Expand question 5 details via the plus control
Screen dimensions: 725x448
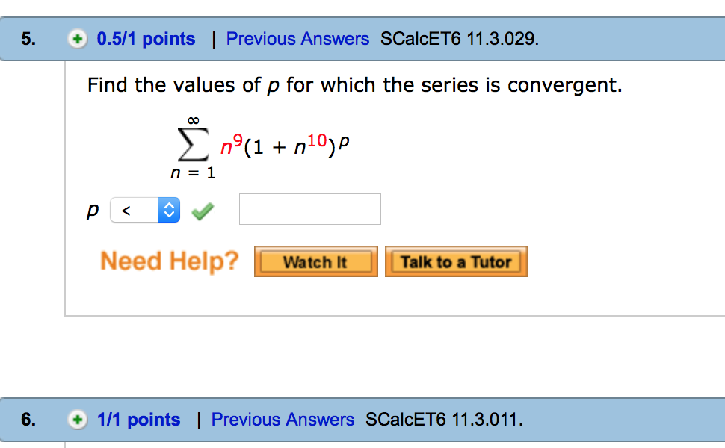pyautogui.click(x=78, y=38)
